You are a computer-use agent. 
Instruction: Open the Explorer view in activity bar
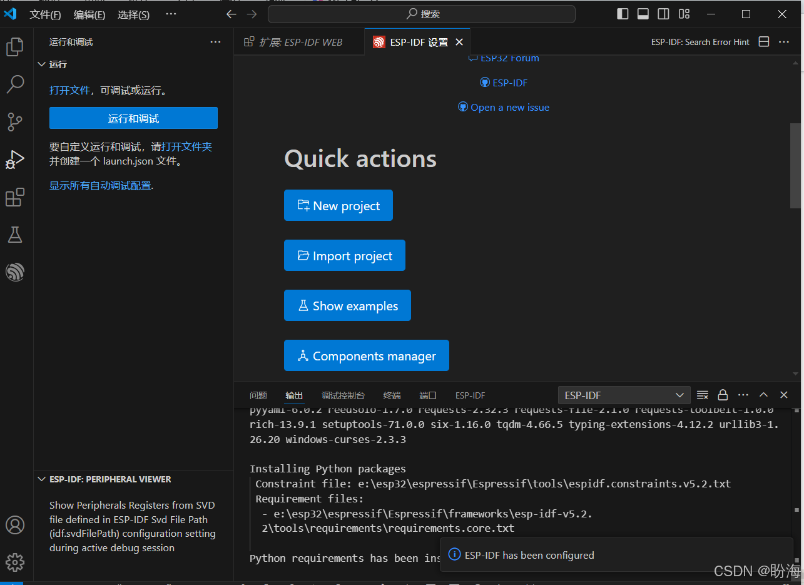point(15,47)
